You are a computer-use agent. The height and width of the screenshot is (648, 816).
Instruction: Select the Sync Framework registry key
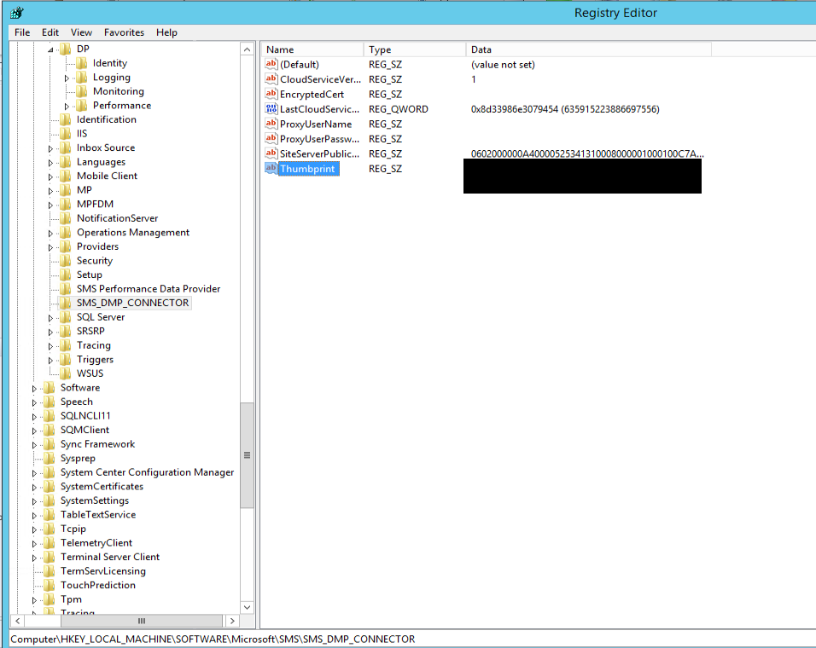click(97, 443)
